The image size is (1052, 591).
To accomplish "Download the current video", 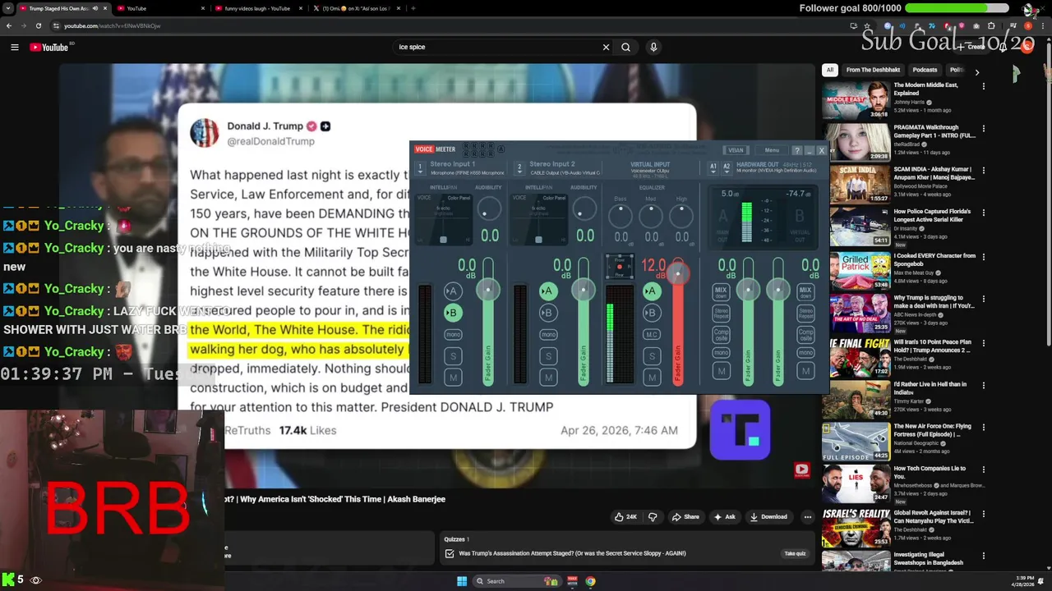I will 768,517.
